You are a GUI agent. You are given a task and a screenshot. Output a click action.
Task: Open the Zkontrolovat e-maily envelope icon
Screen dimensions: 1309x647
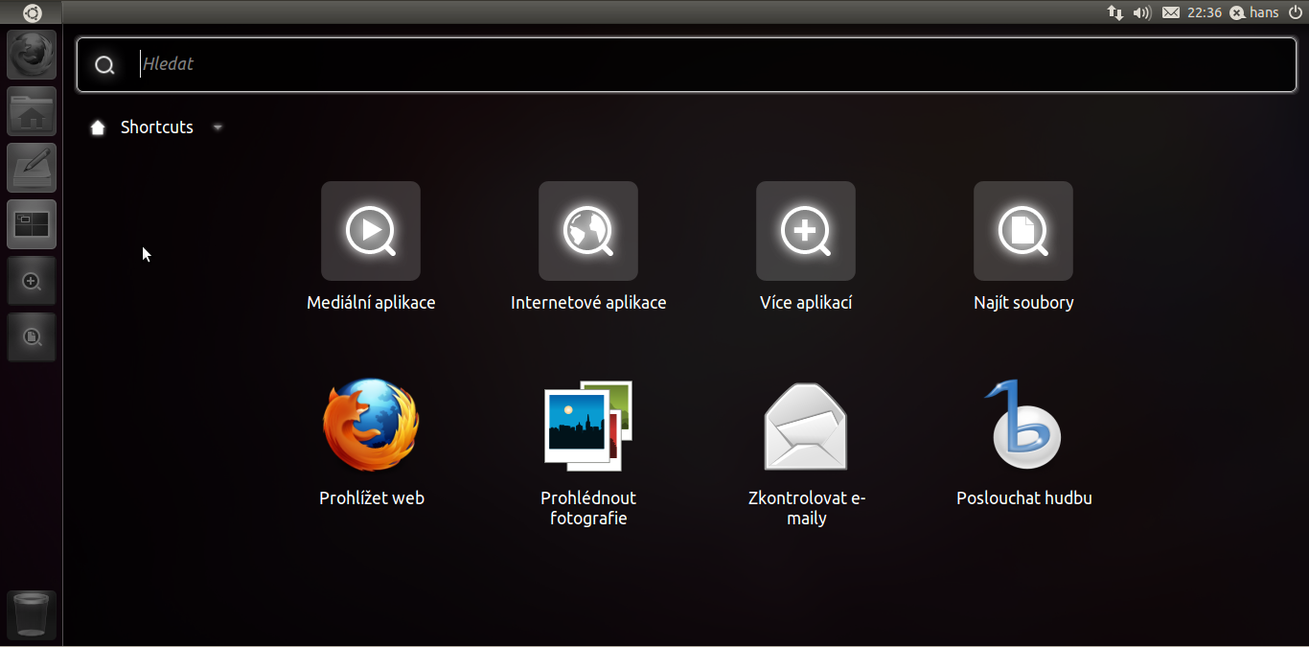806,427
